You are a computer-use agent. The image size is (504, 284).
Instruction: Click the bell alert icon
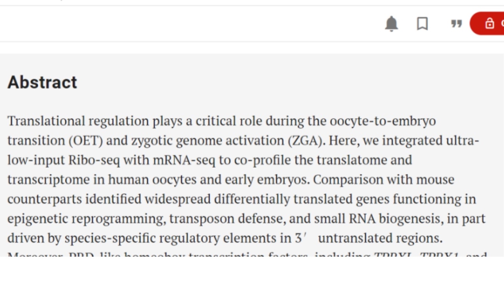point(391,24)
